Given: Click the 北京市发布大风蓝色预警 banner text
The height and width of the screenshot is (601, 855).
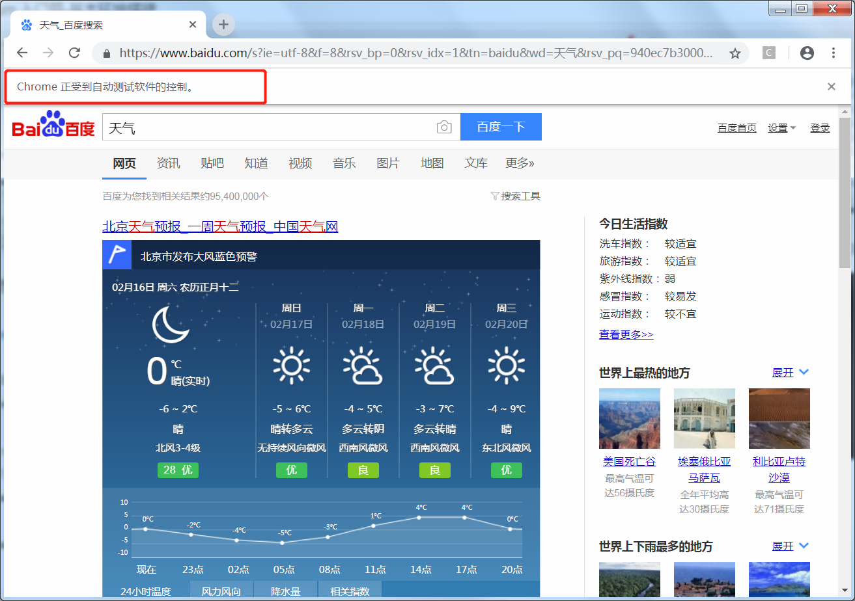Looking at the screenshot, I should point(199,256).
